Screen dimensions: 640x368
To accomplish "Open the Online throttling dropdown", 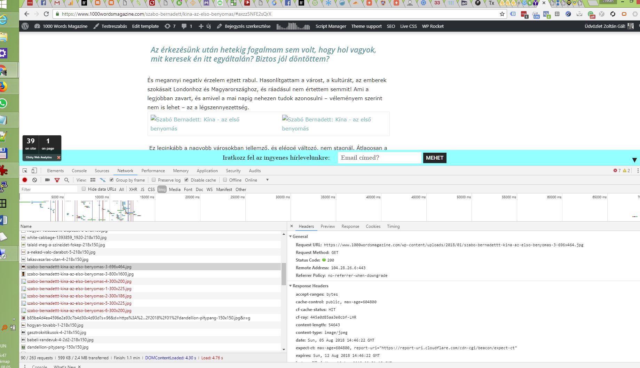I will tap(257, 180).
